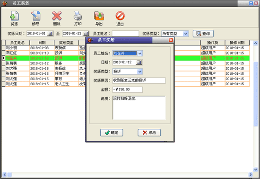This screenshot has height=179, width=260.
Task: Click the 说明 multi-line text area
Action: click(139, 107)
